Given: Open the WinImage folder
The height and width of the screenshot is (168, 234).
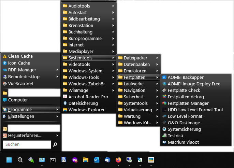Looking at the screenshot, I should tap(89, 90).
